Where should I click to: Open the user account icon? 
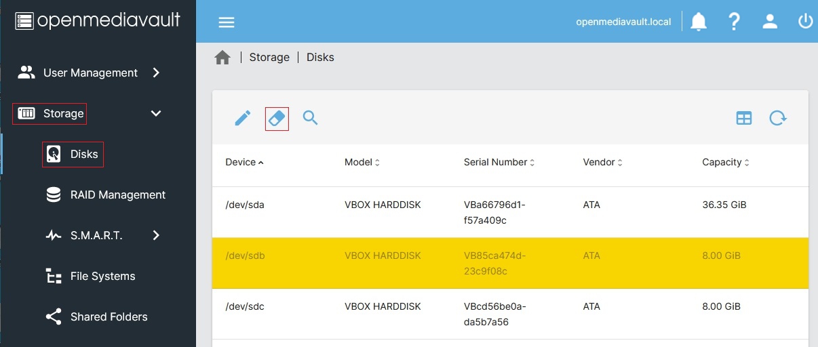tap(770, 22)
